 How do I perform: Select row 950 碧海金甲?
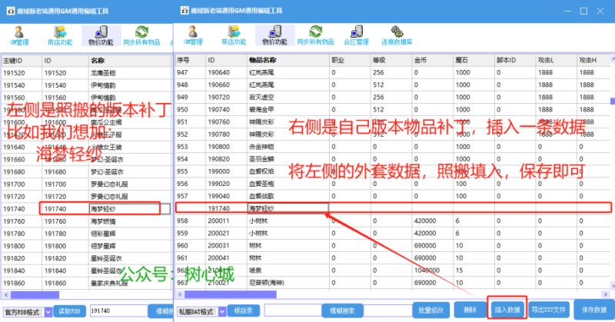(x=392, y=109)
